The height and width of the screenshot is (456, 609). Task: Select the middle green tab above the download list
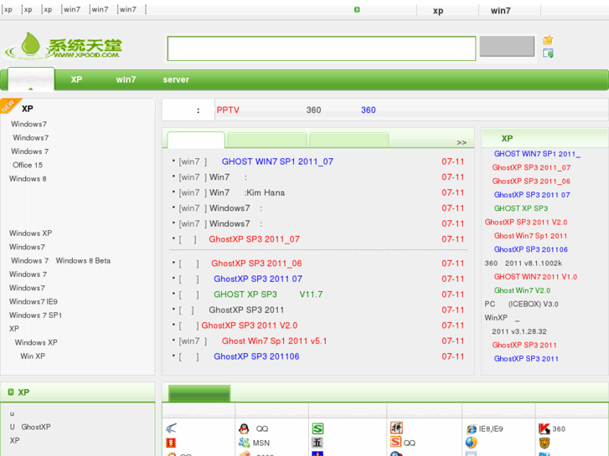click(267, 140)
